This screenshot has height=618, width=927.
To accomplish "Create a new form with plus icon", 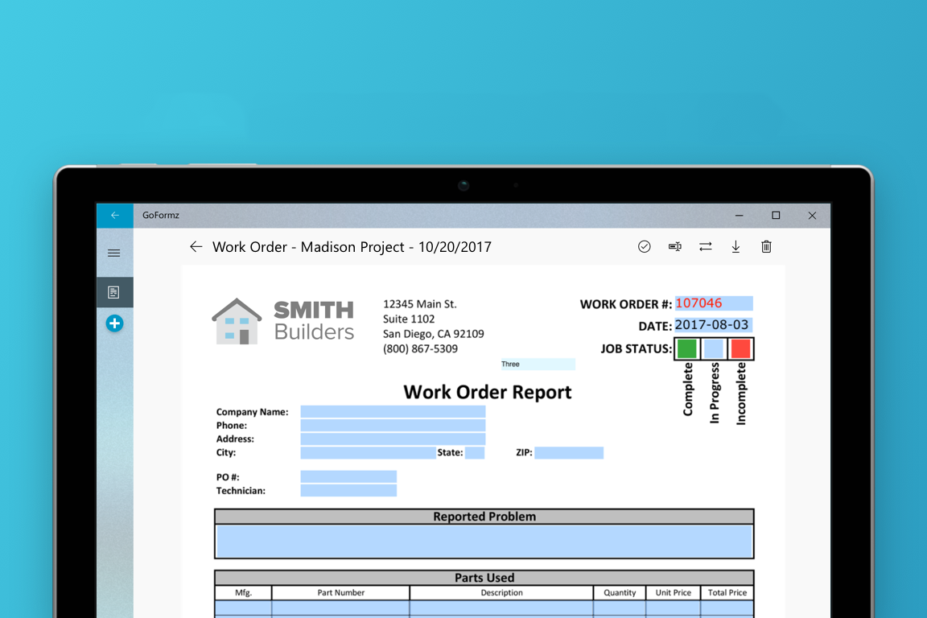I will coord(113,323).
